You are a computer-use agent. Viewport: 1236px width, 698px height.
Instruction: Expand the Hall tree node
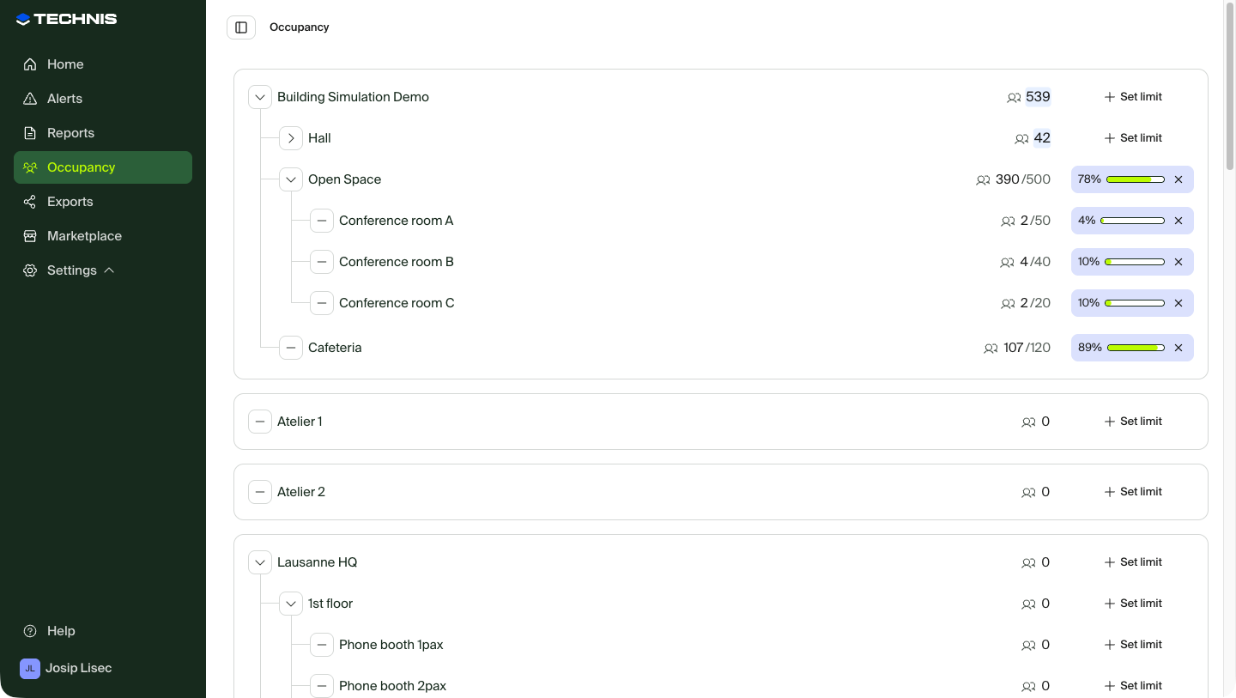coord(291,138)
